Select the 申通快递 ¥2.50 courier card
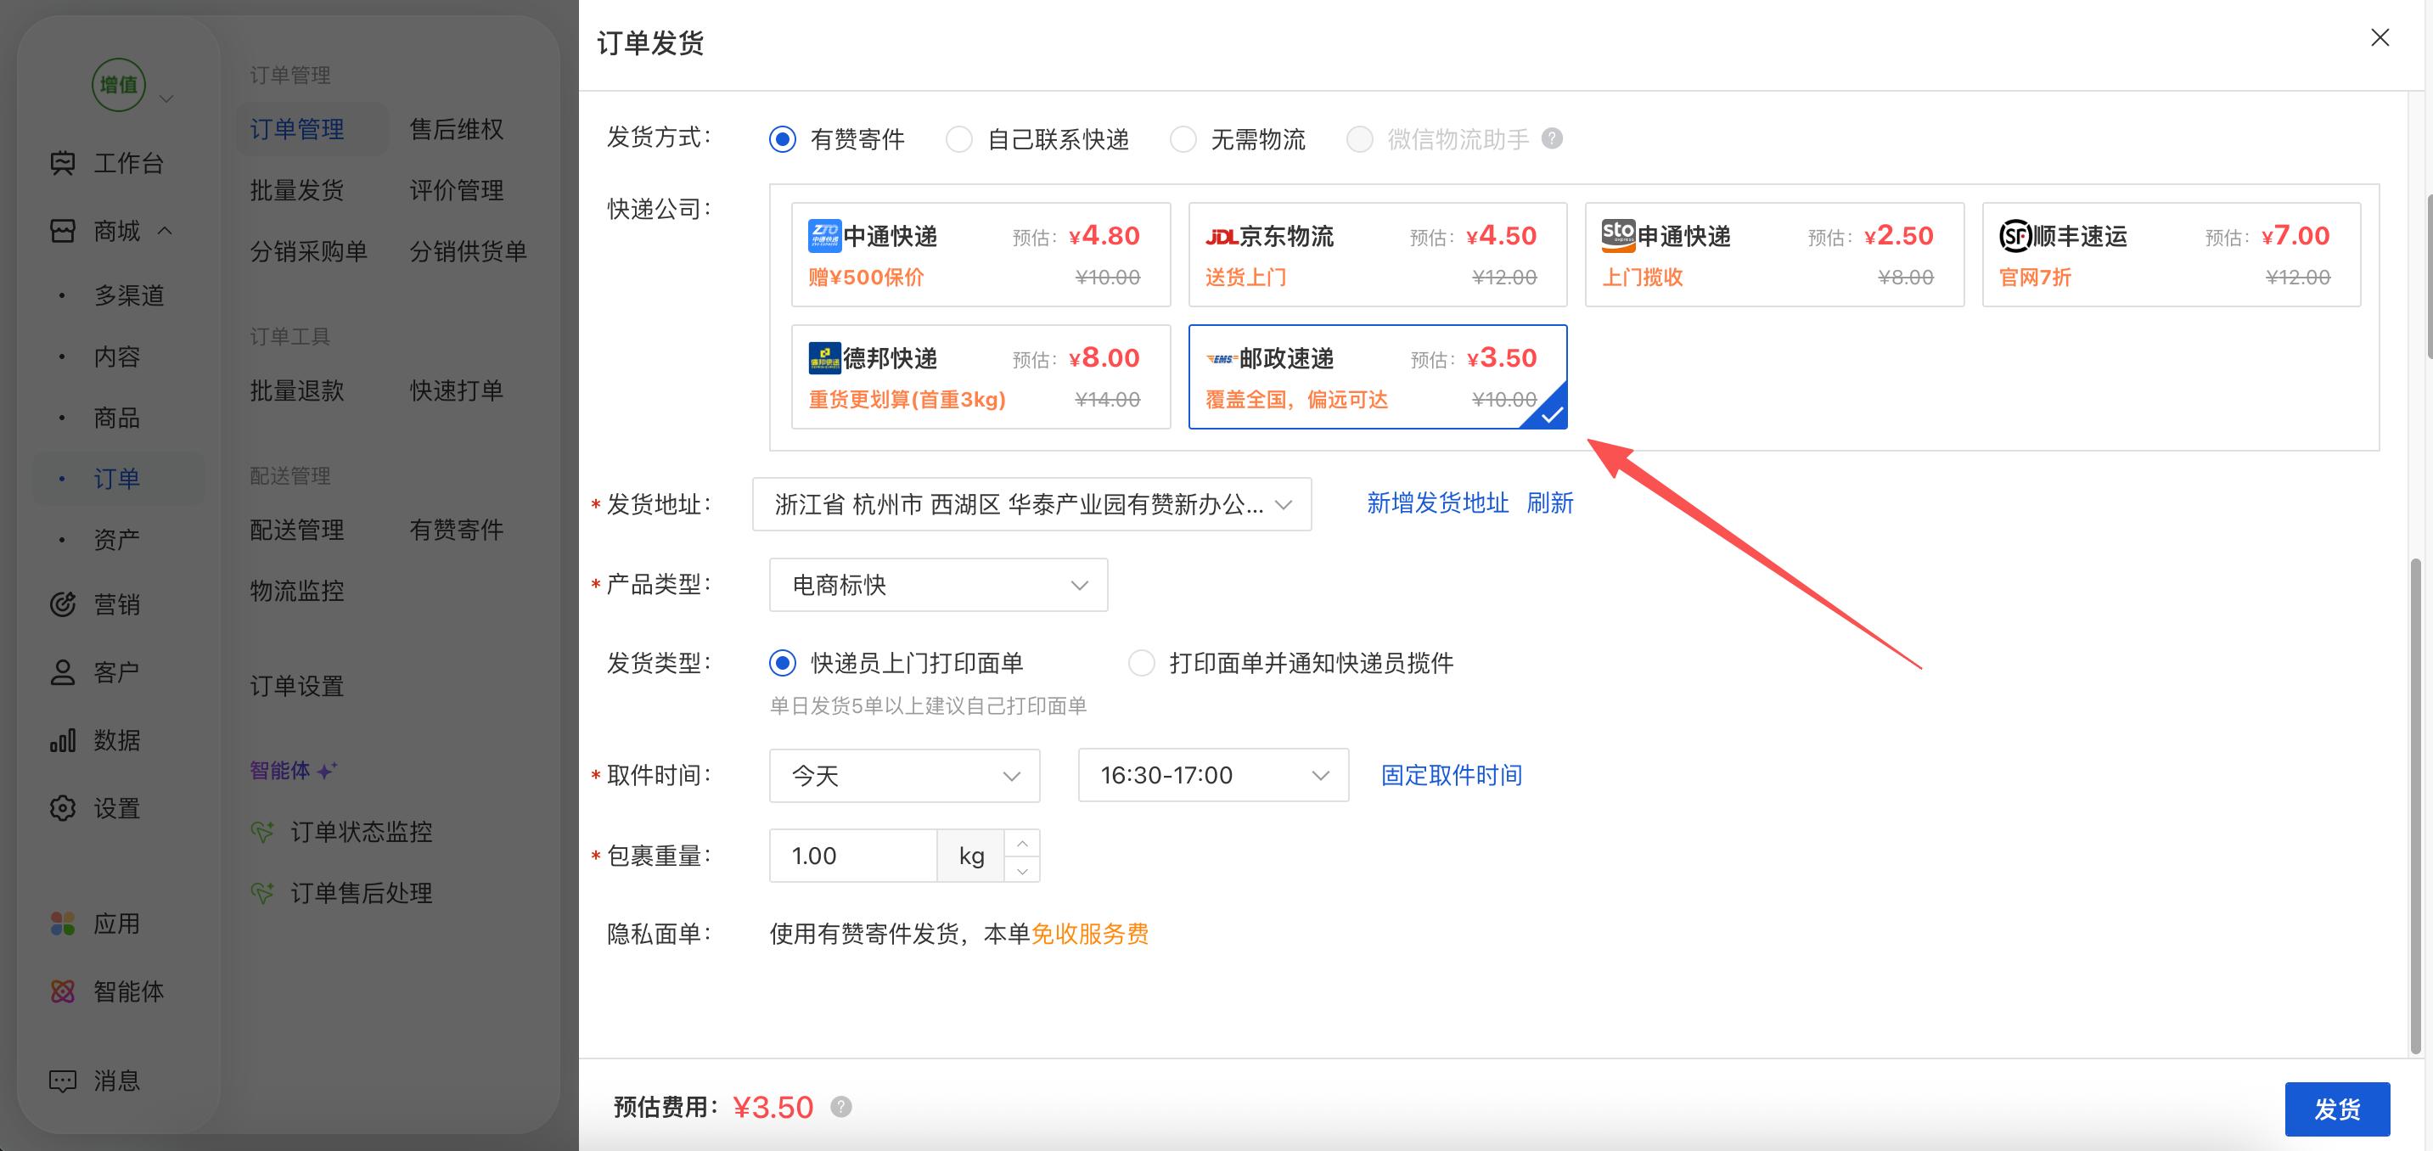2433x1151 pixels. point(1773,255)
